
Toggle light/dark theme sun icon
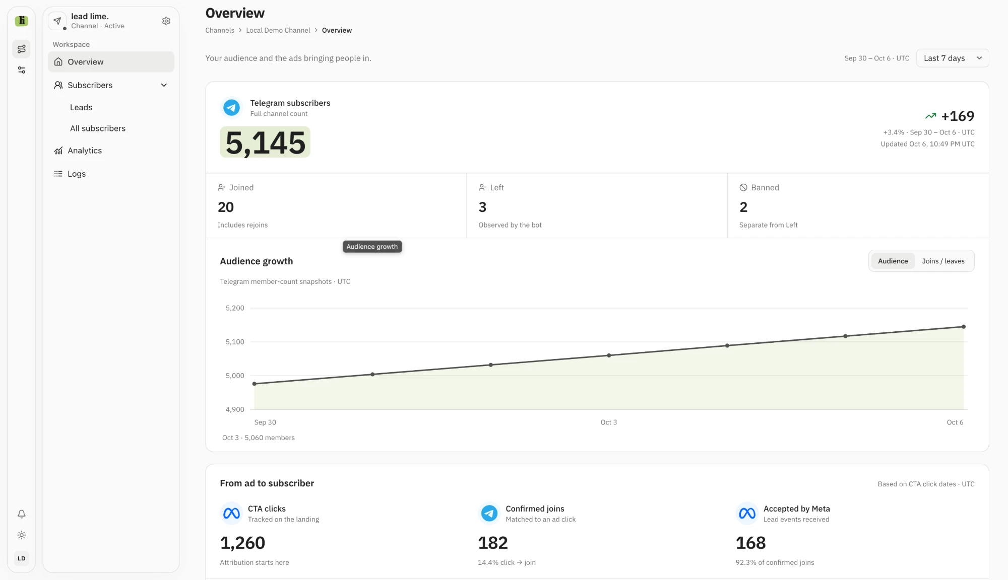[x=21, y=535]
